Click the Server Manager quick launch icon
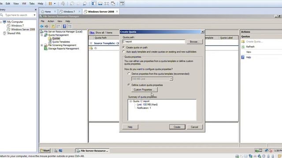282x158 pixels. pyautogui.click(x=56, y=151)
